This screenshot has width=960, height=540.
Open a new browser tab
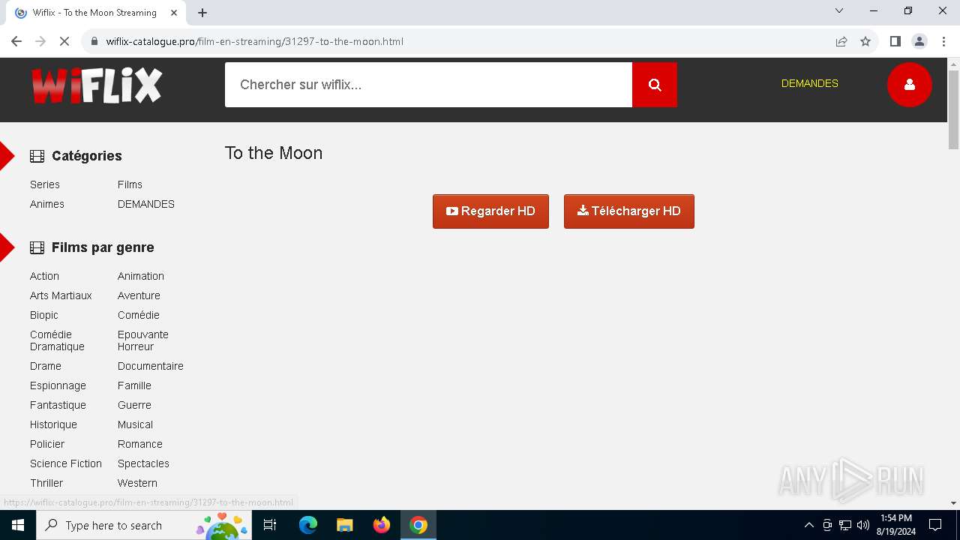[202, 13]
